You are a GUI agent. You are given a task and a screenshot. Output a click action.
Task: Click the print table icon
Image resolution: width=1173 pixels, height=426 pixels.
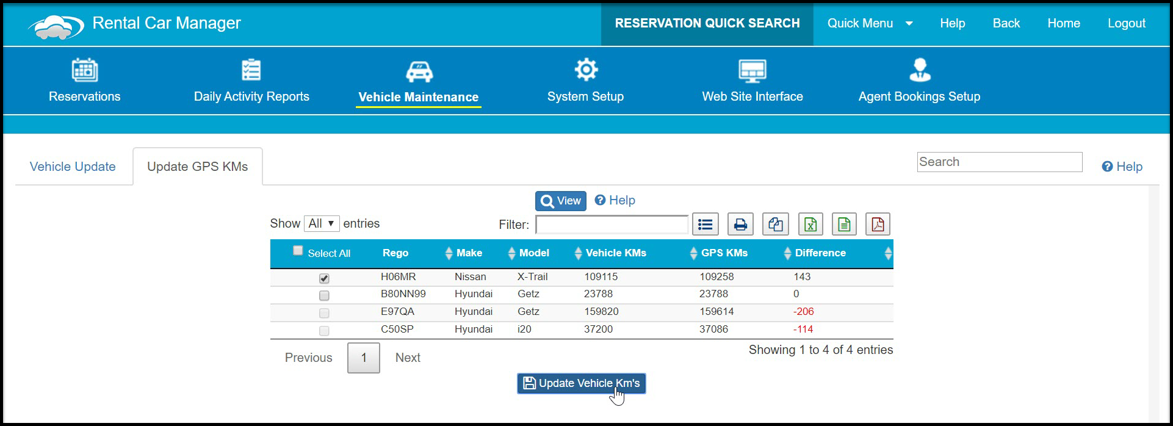coord(740,225)
